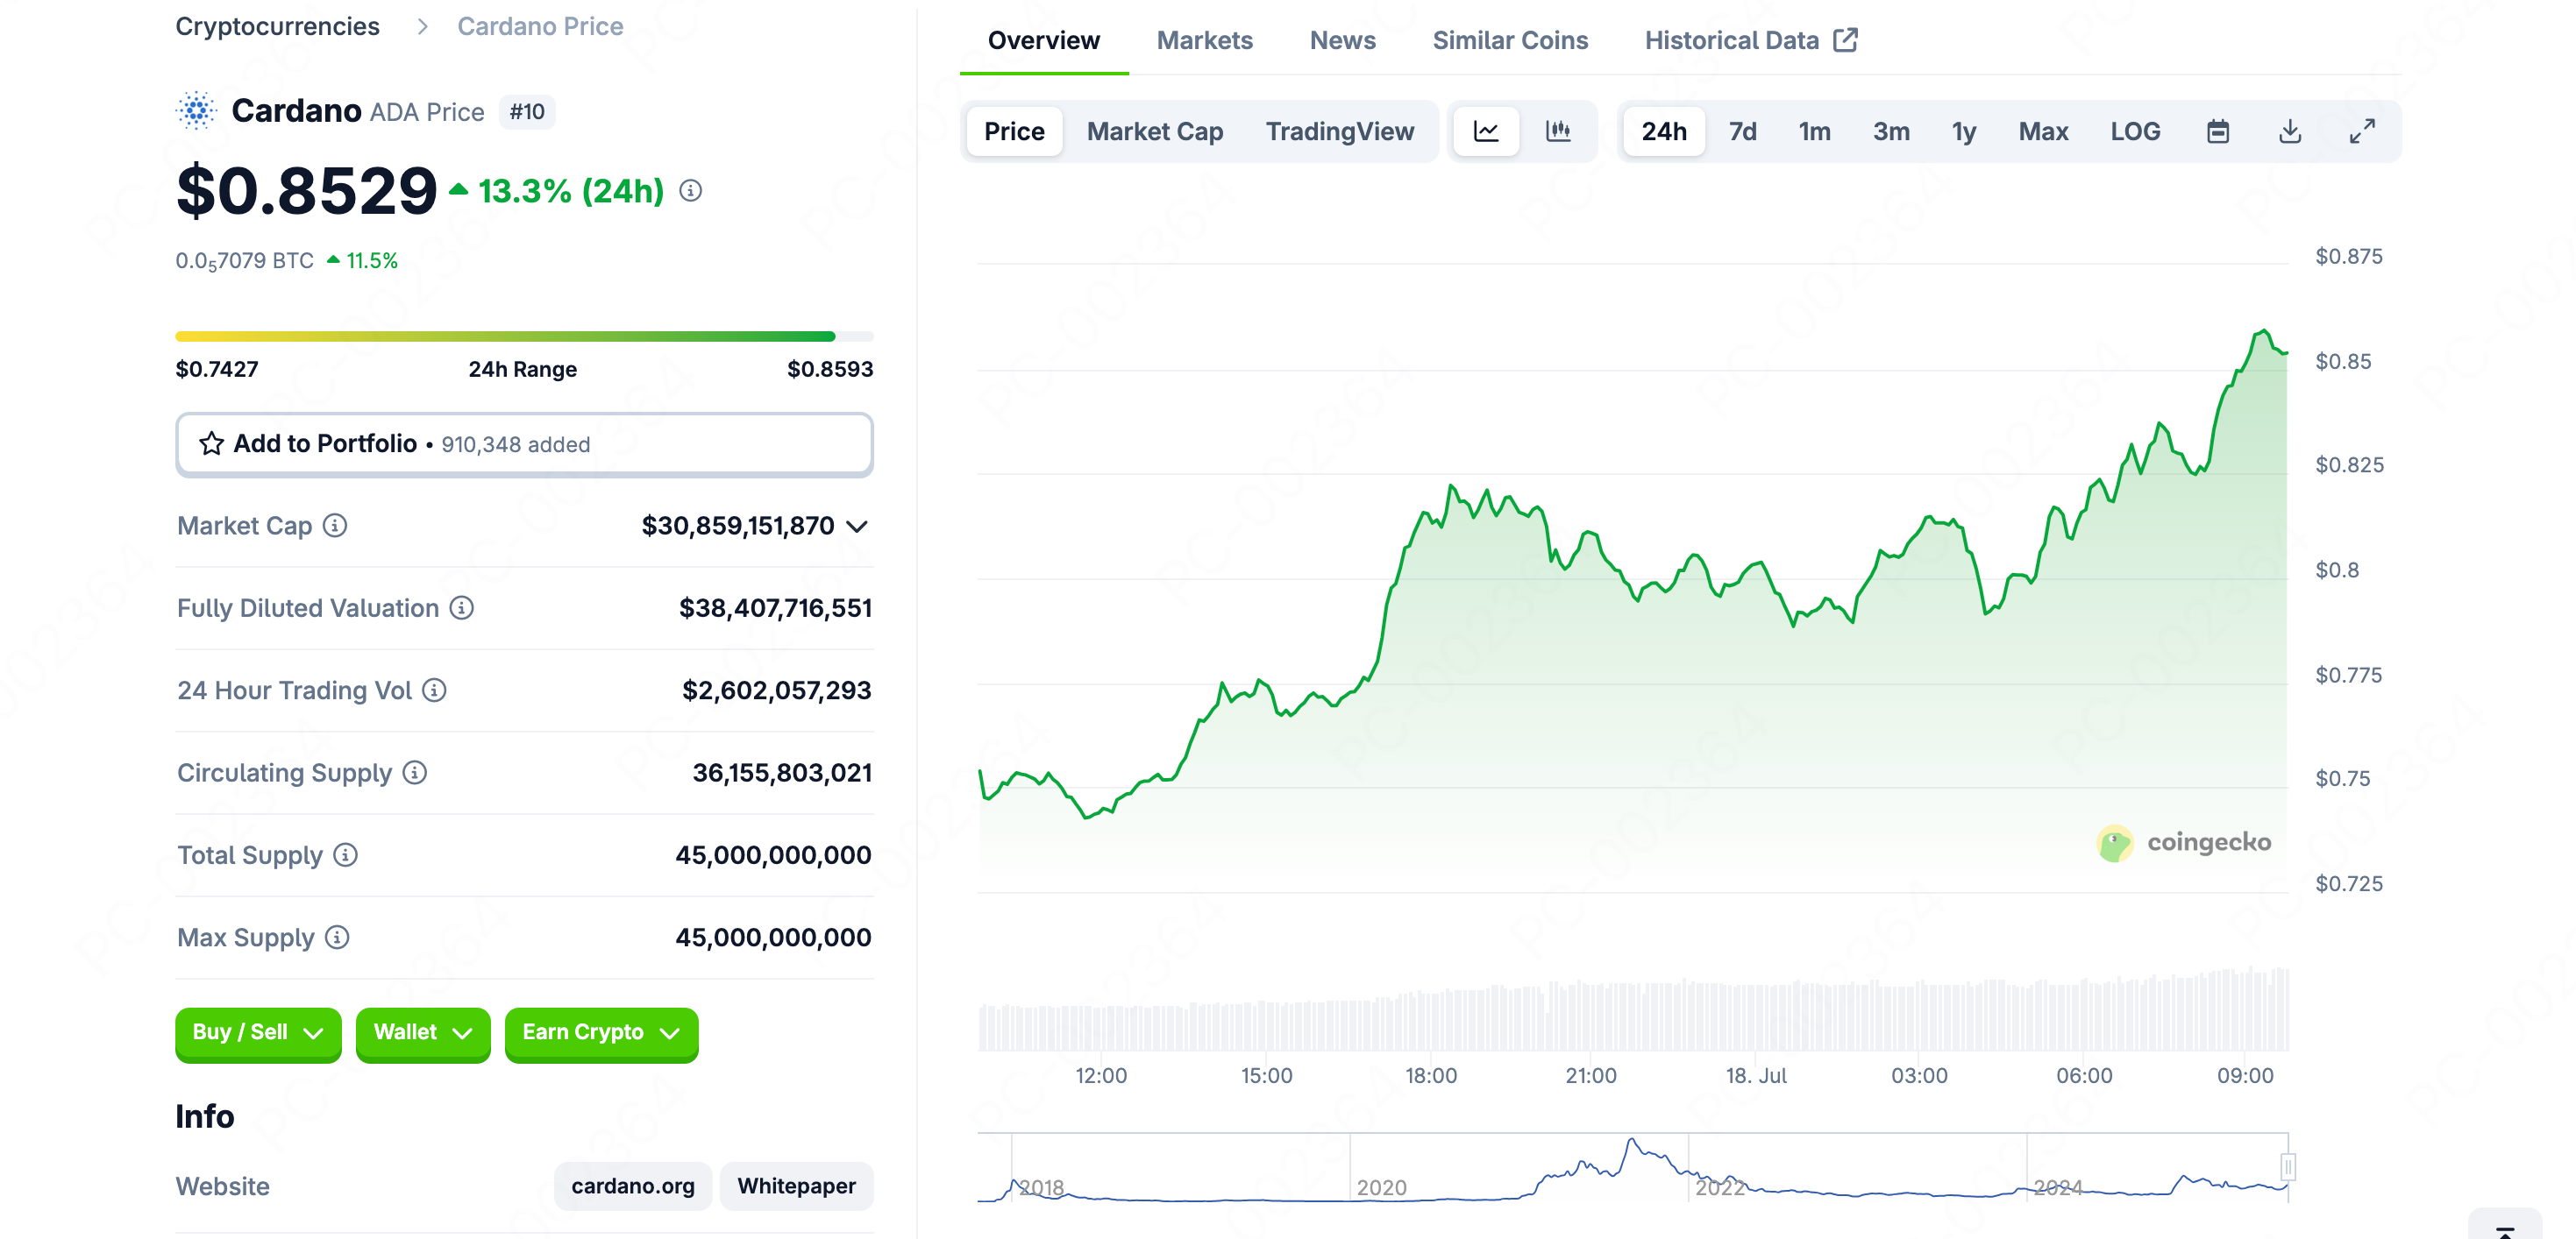Screen dimensions: 2576x1239
Task: Click the #10 rank badge
Action: coord(527,112)
